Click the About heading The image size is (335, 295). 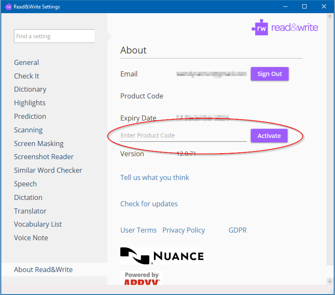[133, 50]
